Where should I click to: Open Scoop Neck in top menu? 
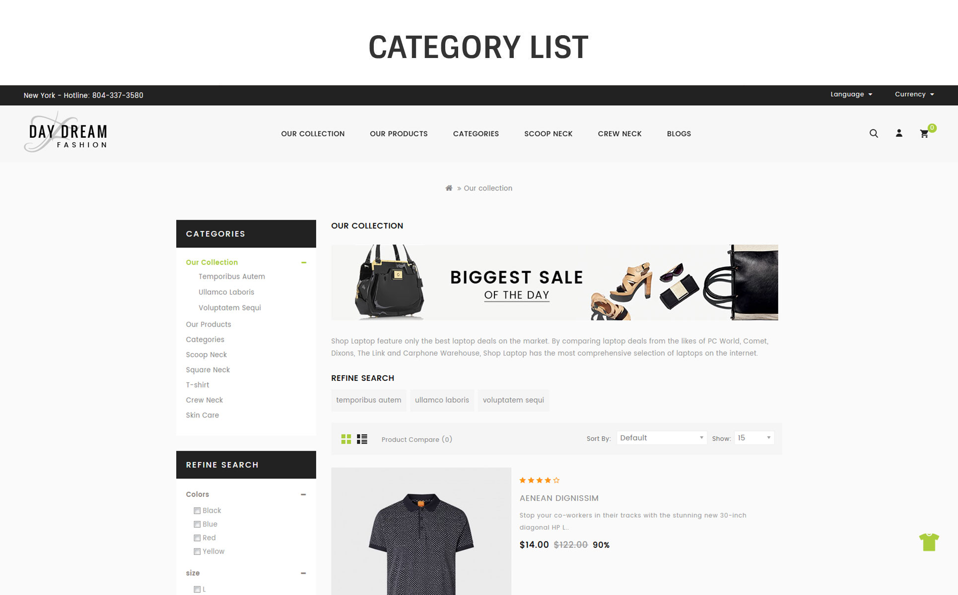[548, 134]
